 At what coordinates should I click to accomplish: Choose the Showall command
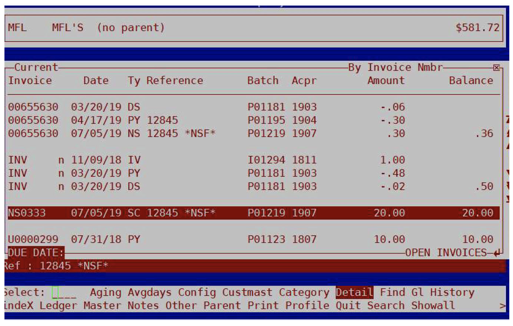pyautogui.click(x=433, y=306)
